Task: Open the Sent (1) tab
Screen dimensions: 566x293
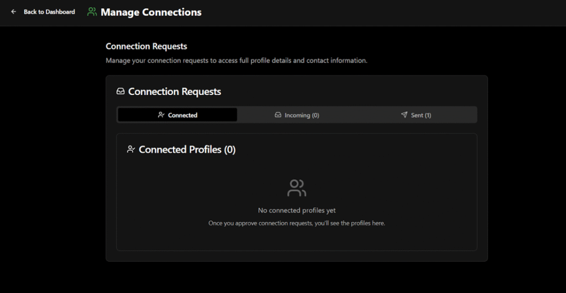Action: coord(416,115)
